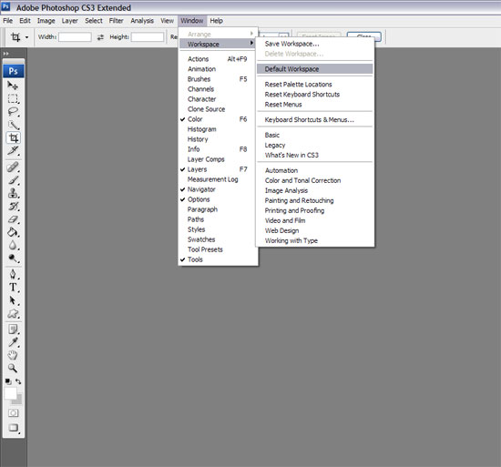Viewport: 501px width, 467px height.
Task: Select the Move tool
Action: 13,86
